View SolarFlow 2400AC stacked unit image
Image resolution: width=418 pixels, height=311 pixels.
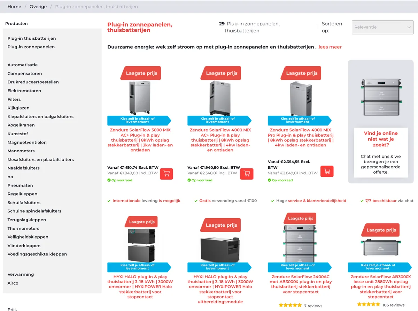click(x=301, y=244)
